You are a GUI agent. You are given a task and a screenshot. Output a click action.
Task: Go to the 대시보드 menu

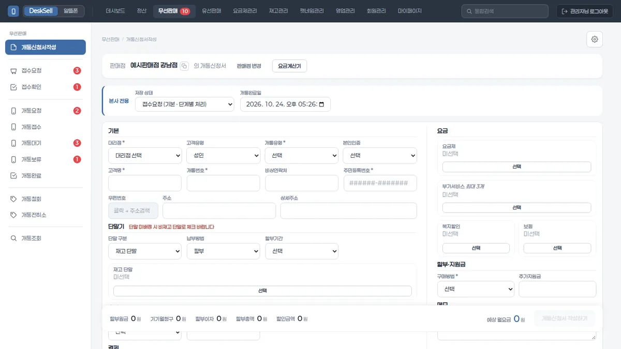116,11
